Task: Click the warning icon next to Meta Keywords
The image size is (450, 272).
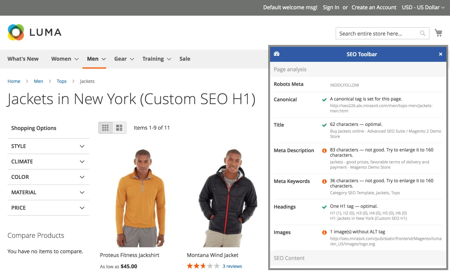Action: (324, 181)
